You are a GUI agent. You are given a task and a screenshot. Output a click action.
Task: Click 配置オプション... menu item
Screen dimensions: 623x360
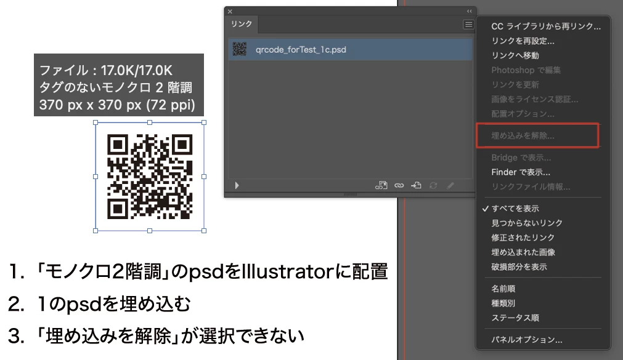pos(523,114)
